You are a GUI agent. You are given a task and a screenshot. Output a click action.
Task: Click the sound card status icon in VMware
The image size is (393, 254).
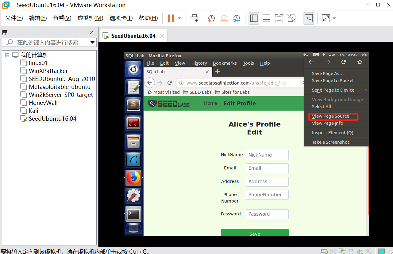coord(360,252)
